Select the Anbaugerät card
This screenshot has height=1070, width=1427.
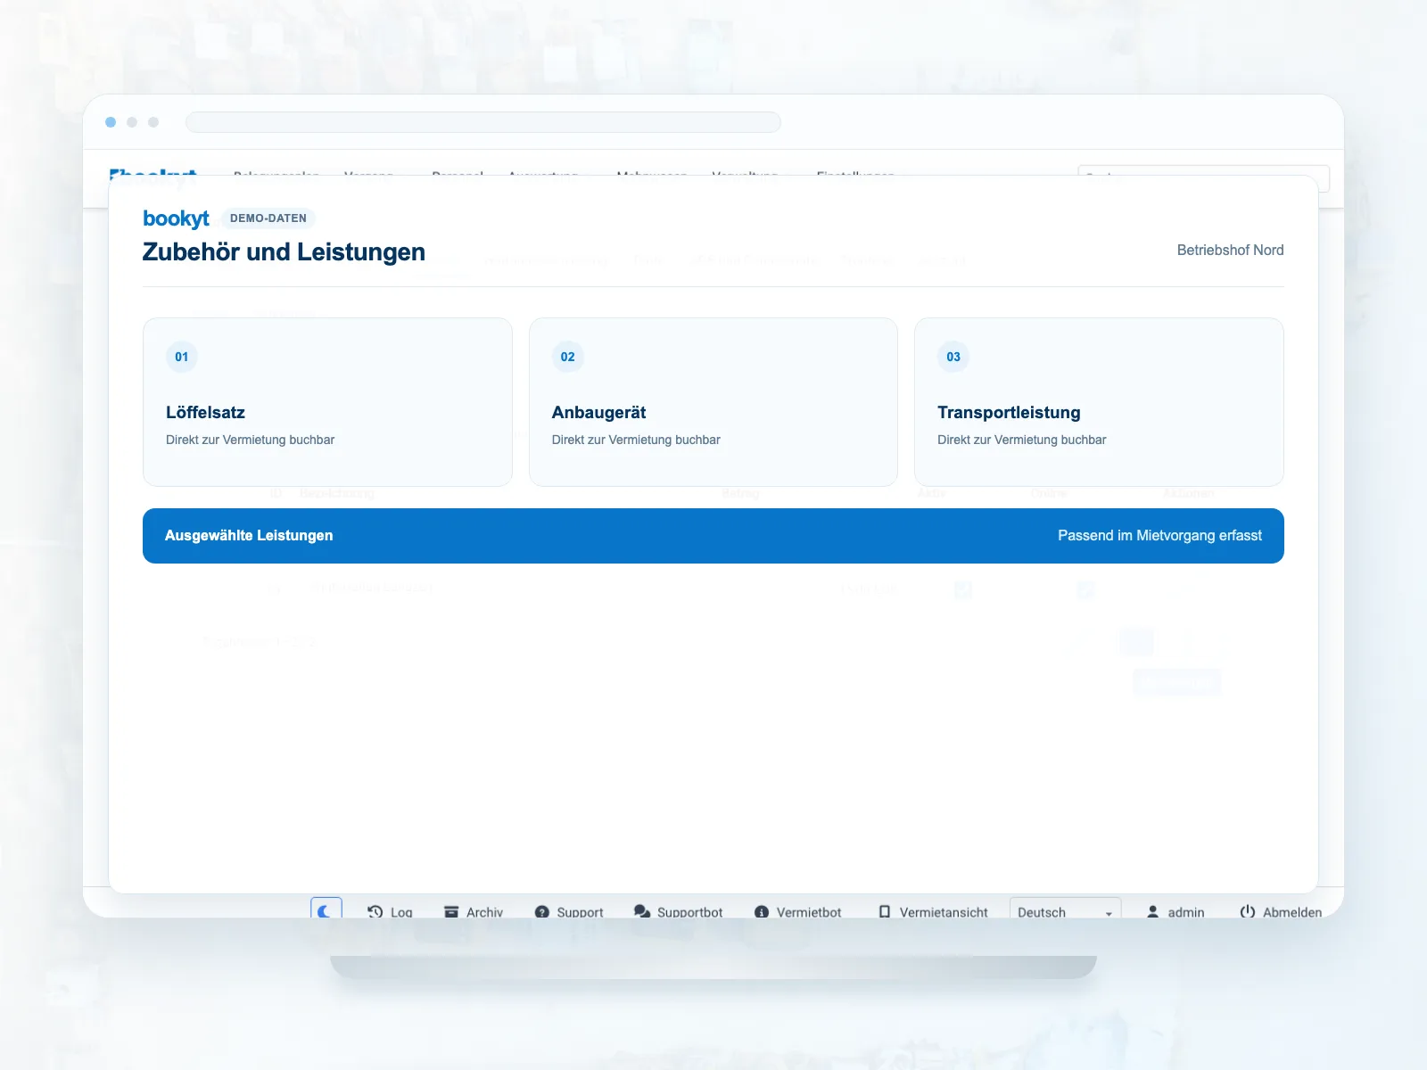point(713,402)
